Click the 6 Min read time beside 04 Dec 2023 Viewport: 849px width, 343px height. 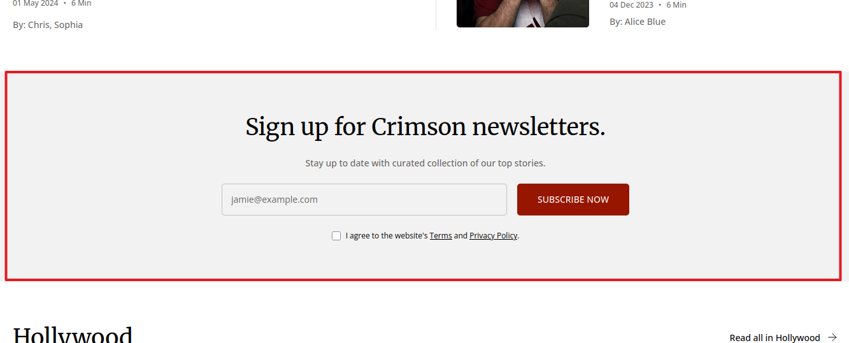point(676,5)
